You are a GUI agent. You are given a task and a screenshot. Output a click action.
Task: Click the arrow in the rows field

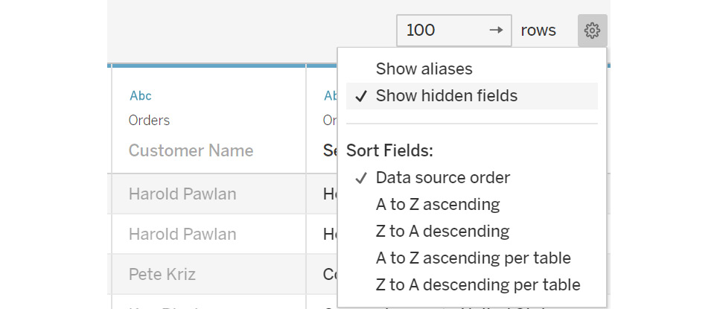[496, 31]
